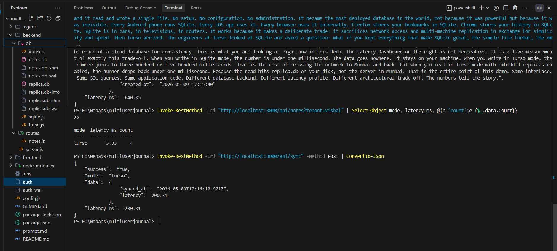Open the localhost api/notes?tenant=vishal link
Viewport: 557px width, 251px height.
tap(281, 110)
